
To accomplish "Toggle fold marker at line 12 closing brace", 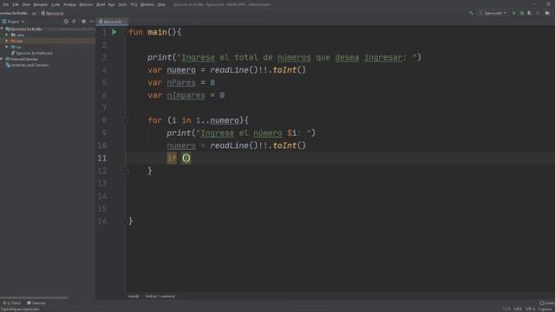I will tap(125, 172).
